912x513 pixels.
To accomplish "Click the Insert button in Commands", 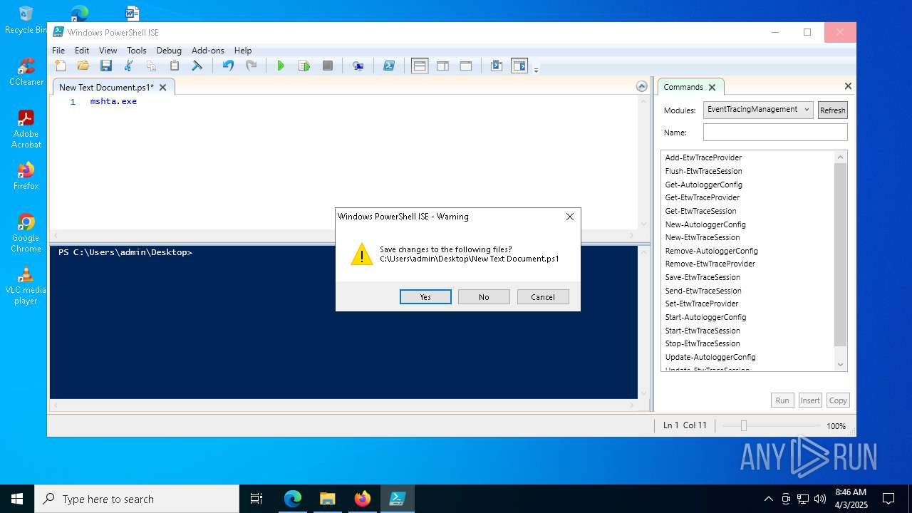I will click(810, 400).
